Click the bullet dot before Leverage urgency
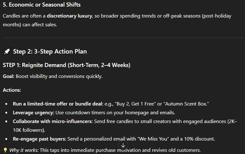 7,112
